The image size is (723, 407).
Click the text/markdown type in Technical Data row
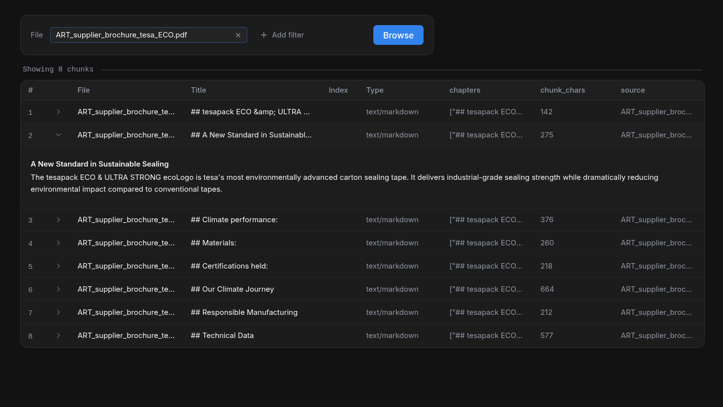coord(392,336)
